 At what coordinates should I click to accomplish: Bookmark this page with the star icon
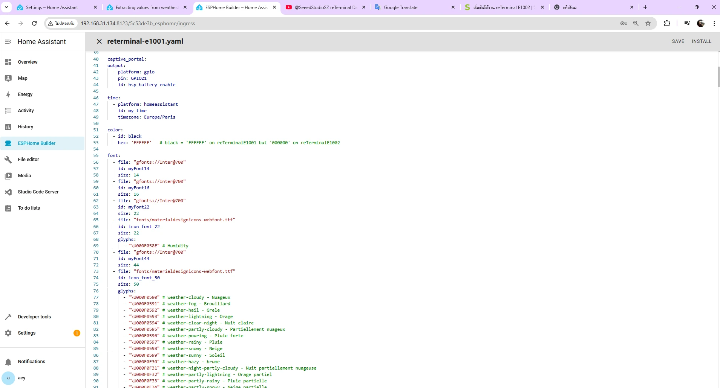(x=648, y=23)
